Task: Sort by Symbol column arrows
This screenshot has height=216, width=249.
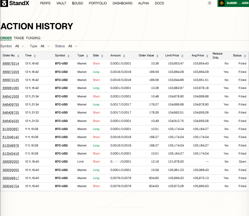Action: tap(68, 56)
